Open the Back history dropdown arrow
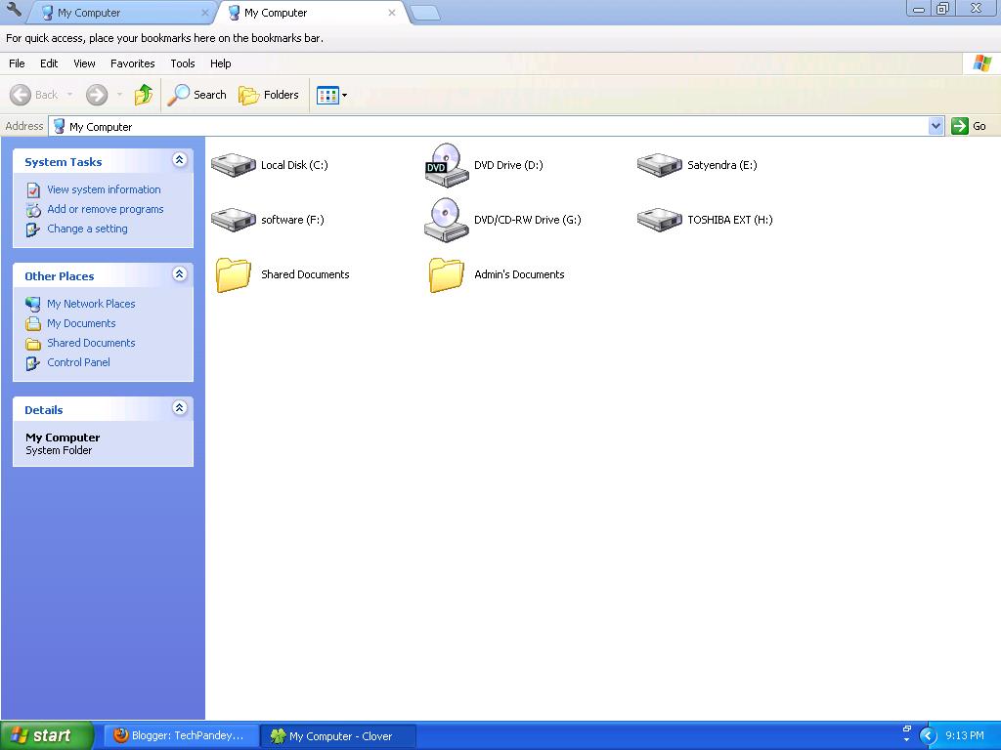 pos(69,95)
